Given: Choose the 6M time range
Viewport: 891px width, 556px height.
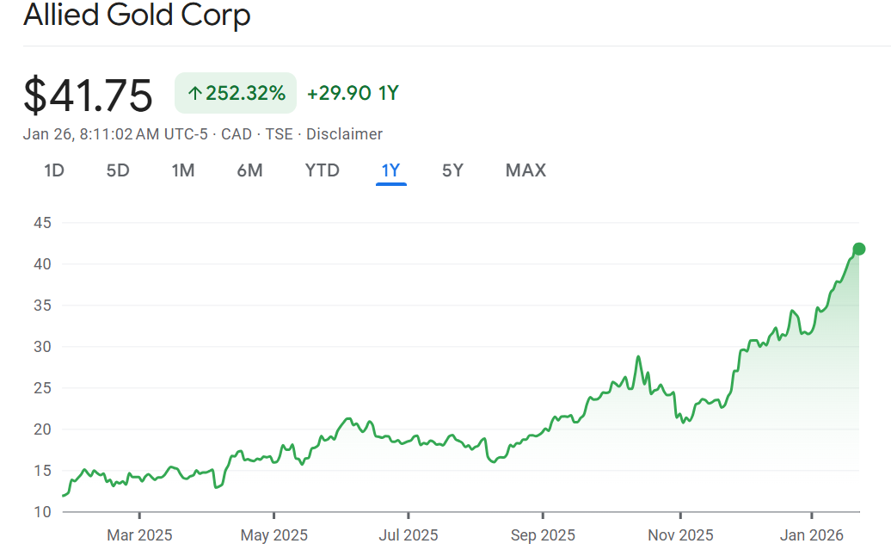Looking at the screenshot, I should [x=249, y=170].
